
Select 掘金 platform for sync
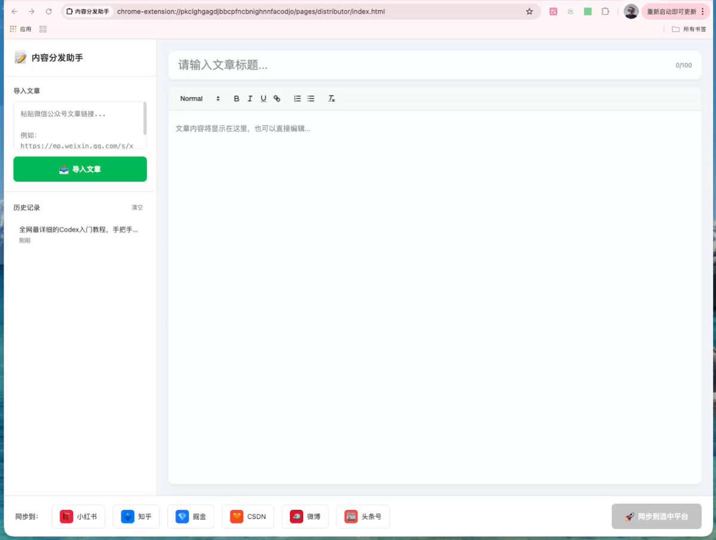click(191, 517)
